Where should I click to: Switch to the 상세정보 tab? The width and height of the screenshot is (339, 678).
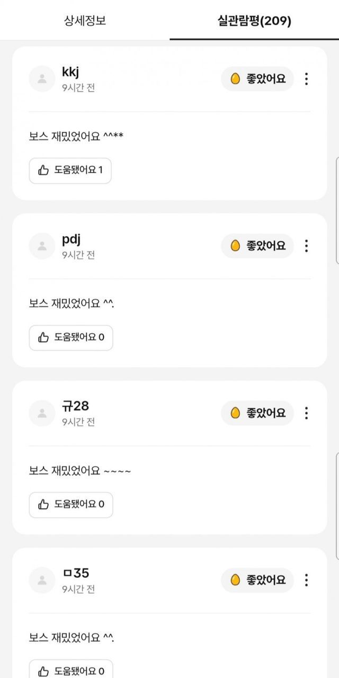[x=85, y=21]
